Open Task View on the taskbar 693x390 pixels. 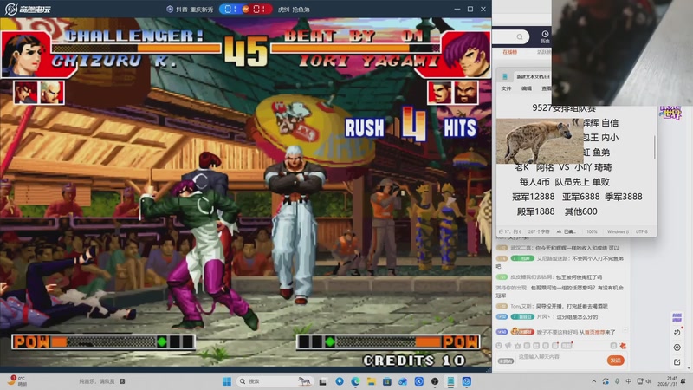pyautogui.click(x=323, y=381)
